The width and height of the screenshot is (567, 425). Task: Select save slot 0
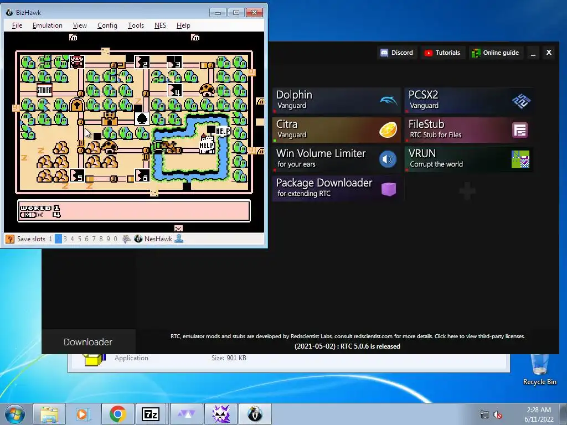[x=115, y=239]
